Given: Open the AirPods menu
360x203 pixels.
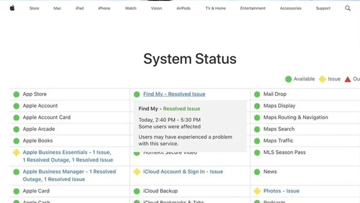Looking at the screenshot, I should pyautogui.click(x=184, y=8).
